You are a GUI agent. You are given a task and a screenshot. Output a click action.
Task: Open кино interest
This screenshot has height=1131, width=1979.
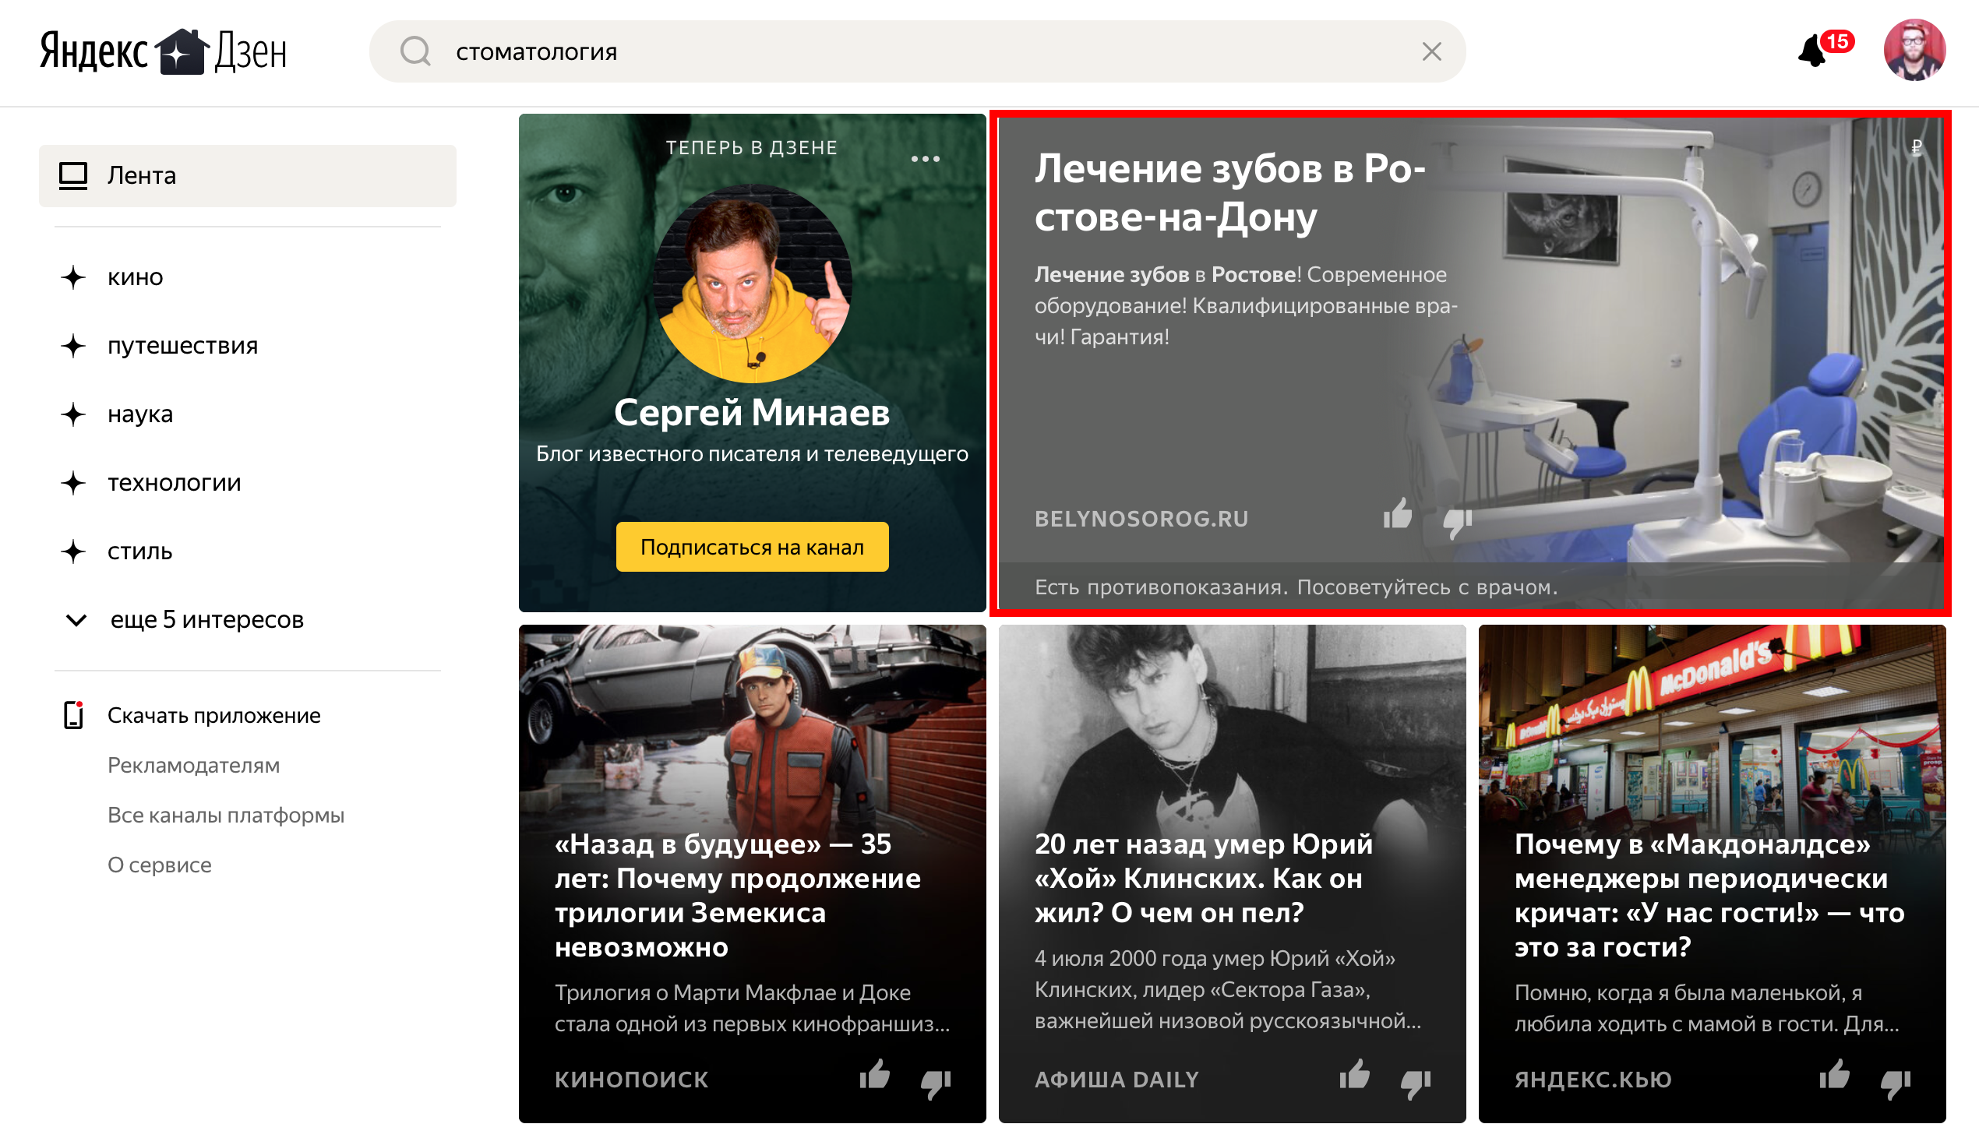(x=136, y=277)
